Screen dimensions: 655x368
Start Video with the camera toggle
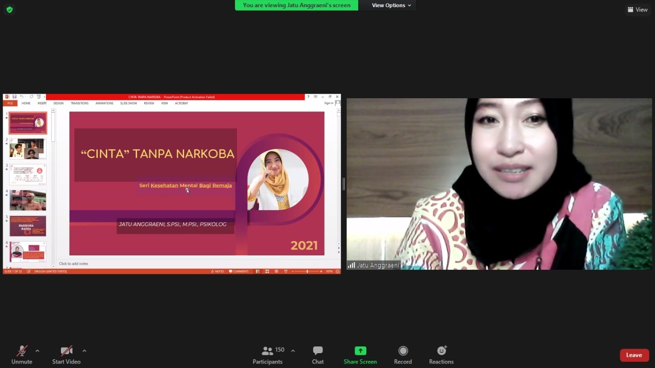66,351
